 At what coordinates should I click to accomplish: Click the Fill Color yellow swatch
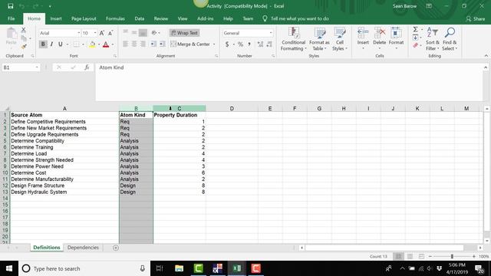[x=92, y=44]
